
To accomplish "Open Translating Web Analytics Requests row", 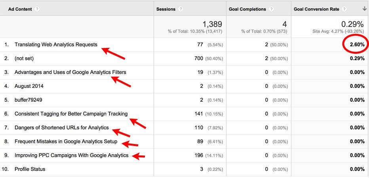I will pyautogui.click(x=56, y=45).
